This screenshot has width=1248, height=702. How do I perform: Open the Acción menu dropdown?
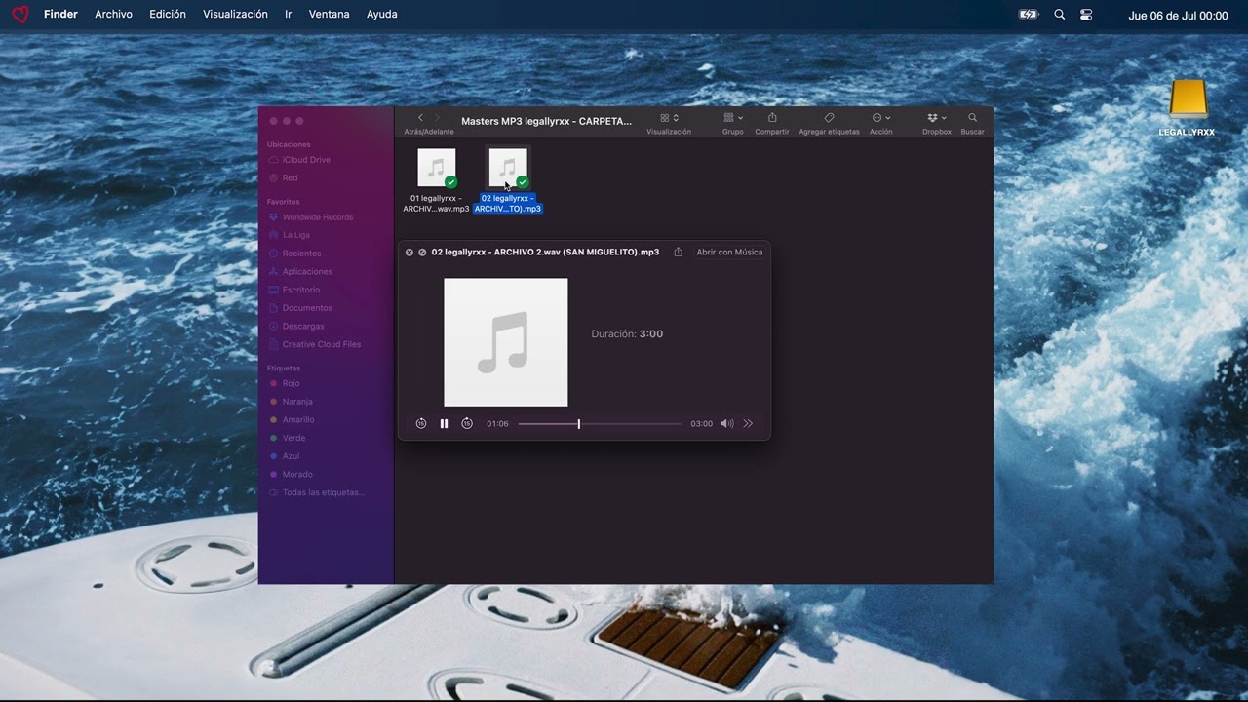point(881,118)
